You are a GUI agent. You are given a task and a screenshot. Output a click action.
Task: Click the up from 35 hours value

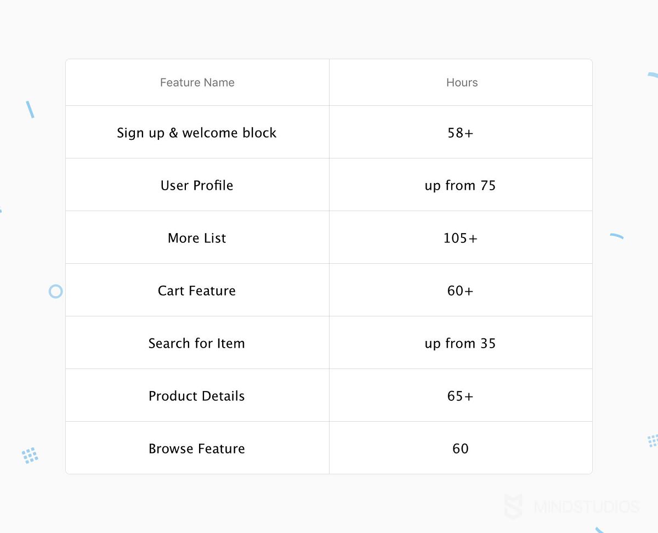coord(460,344)
